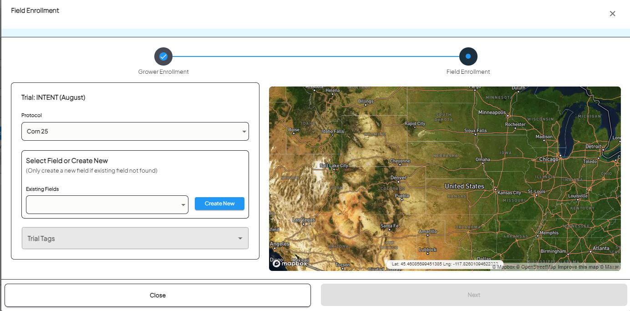630x311 pixels.
Task: Click Boise on the map
Action: tap(294, 130)
